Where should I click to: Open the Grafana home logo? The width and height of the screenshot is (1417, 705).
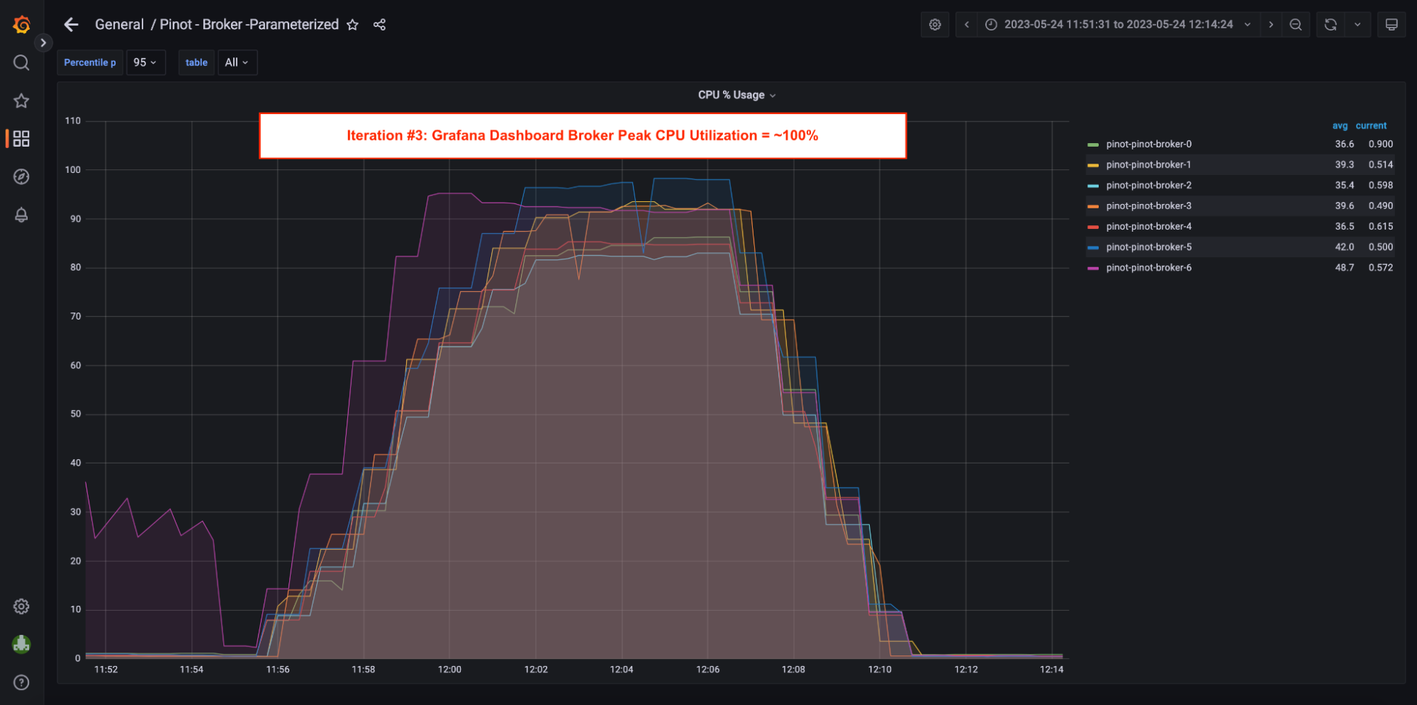[21, 25]
